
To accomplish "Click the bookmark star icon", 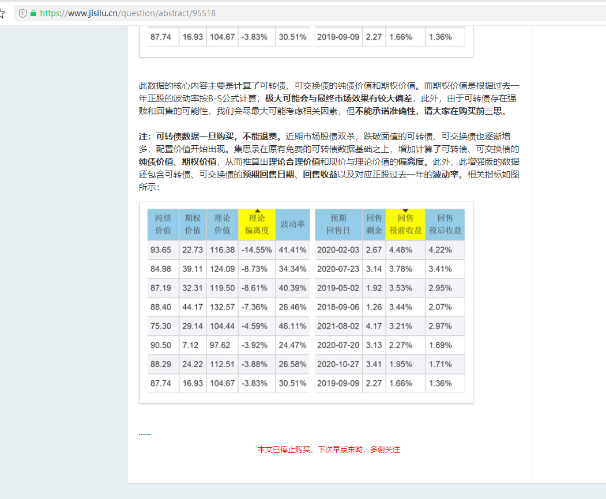I will [x=2, y=13].
